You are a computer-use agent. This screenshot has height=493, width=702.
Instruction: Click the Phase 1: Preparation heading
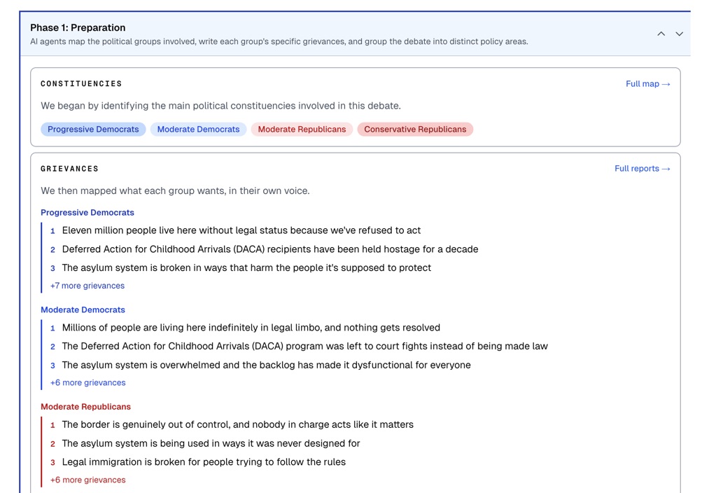78,28
